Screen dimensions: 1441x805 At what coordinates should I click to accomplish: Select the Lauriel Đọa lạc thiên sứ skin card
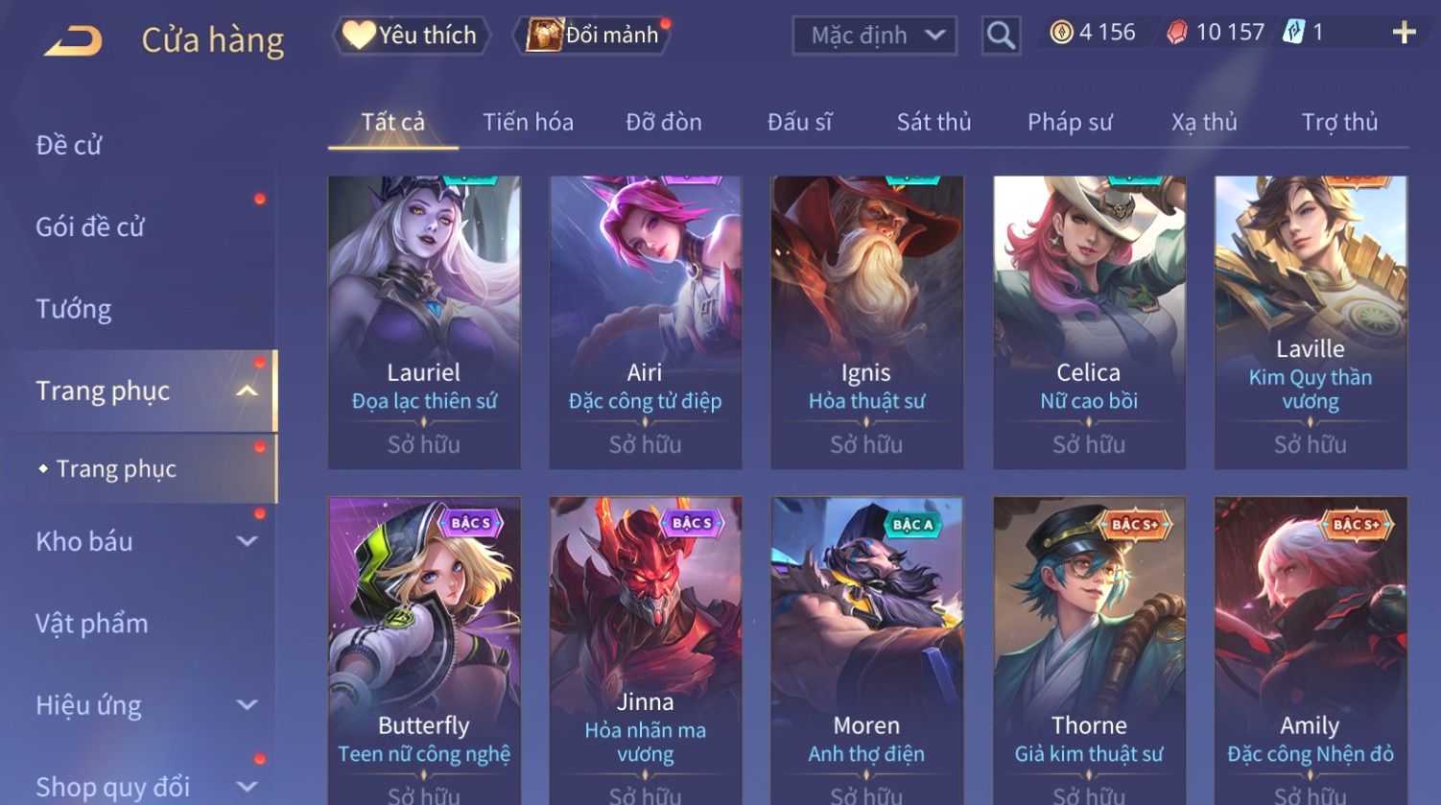pos(424,322)
